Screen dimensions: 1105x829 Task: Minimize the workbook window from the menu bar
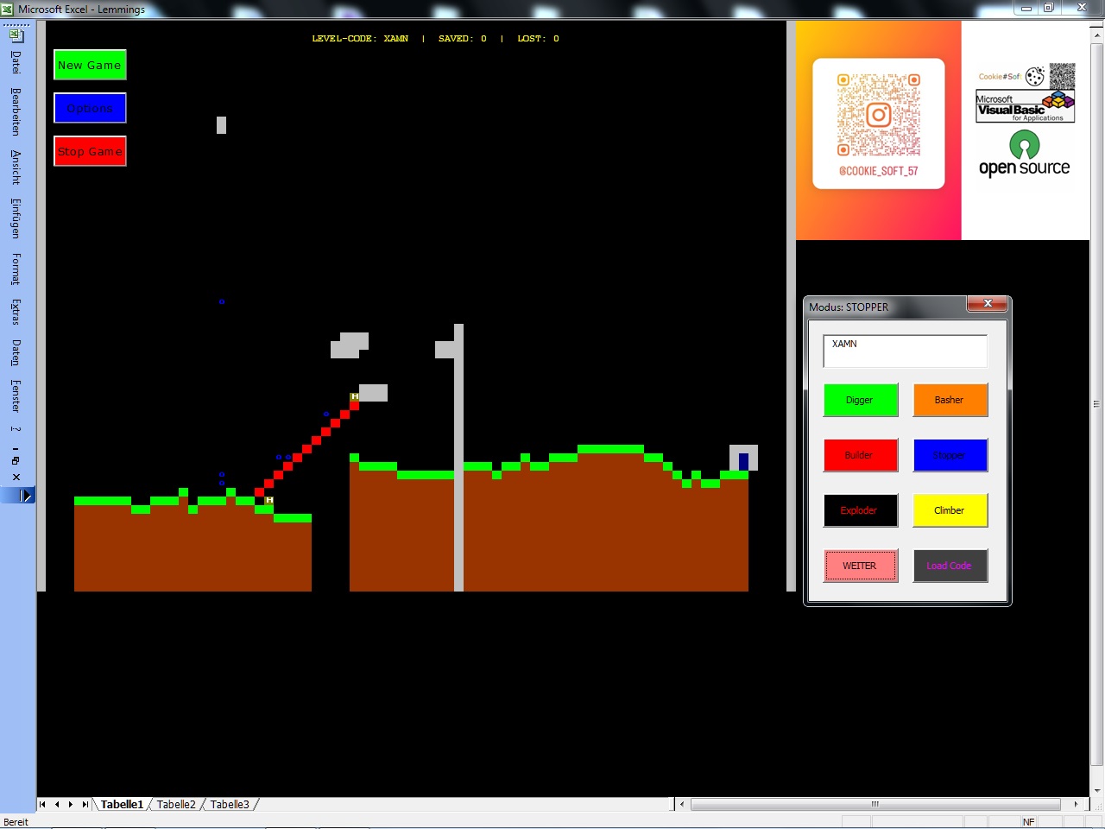(16, 449)
